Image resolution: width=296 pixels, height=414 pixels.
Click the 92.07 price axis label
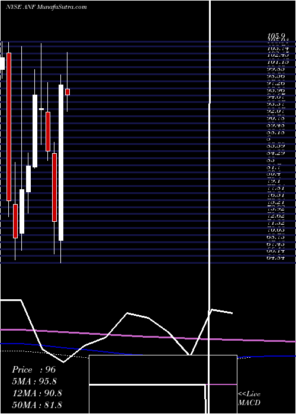[276, 111]
